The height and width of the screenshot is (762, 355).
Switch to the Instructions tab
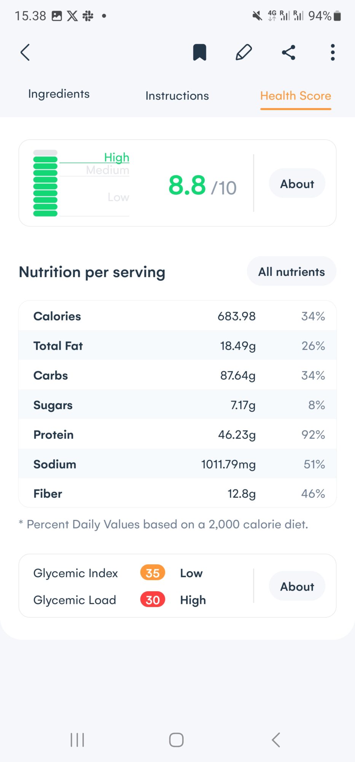click(177, 96)
